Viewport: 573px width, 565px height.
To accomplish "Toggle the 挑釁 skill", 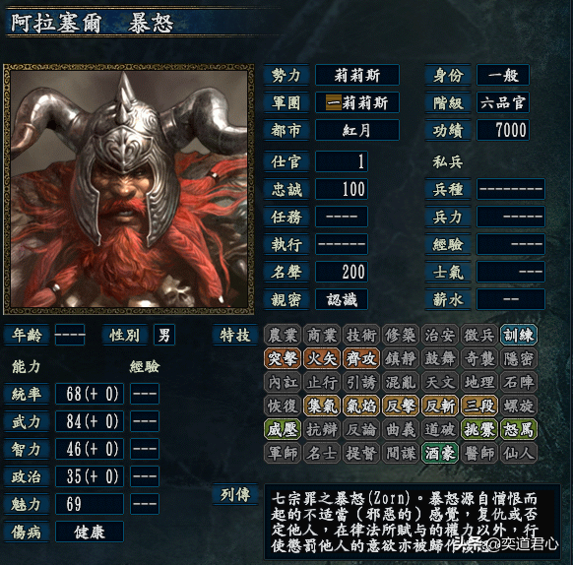I will 479,430.
